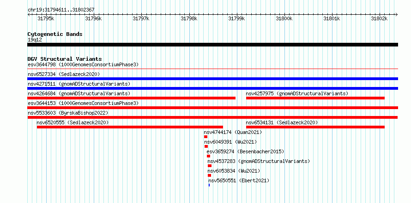This screenshot has width=411, height=203.
Task: Click small red nsv6053834 variant marker
Action: coord(210,175)
